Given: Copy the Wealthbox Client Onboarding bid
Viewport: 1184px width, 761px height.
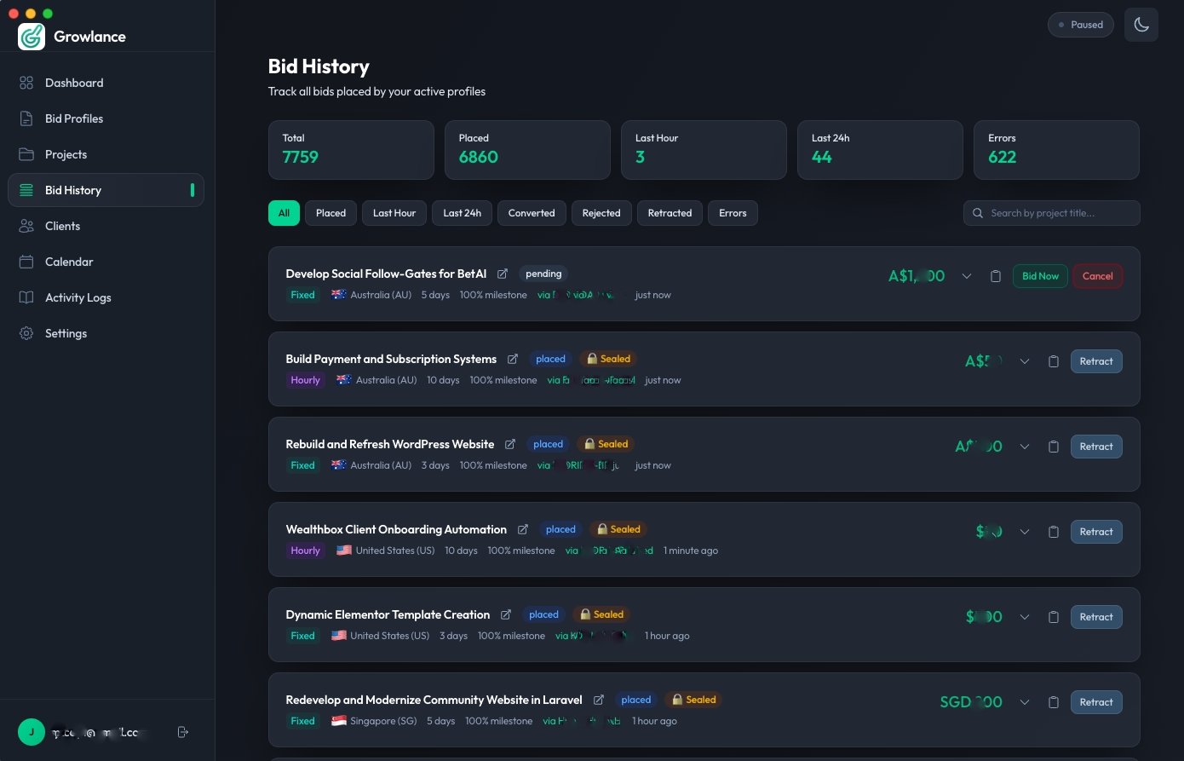Looking at the screenshot, I should pos(1053,532).
